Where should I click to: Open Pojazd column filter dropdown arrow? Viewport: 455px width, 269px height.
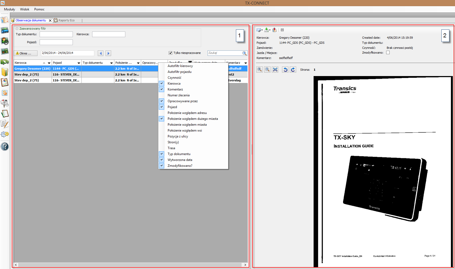[x=79, y=63]
